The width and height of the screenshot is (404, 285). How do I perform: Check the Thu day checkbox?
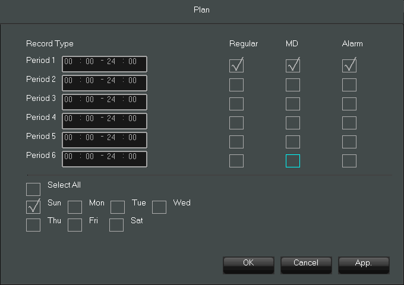click(x=33, y=225)
